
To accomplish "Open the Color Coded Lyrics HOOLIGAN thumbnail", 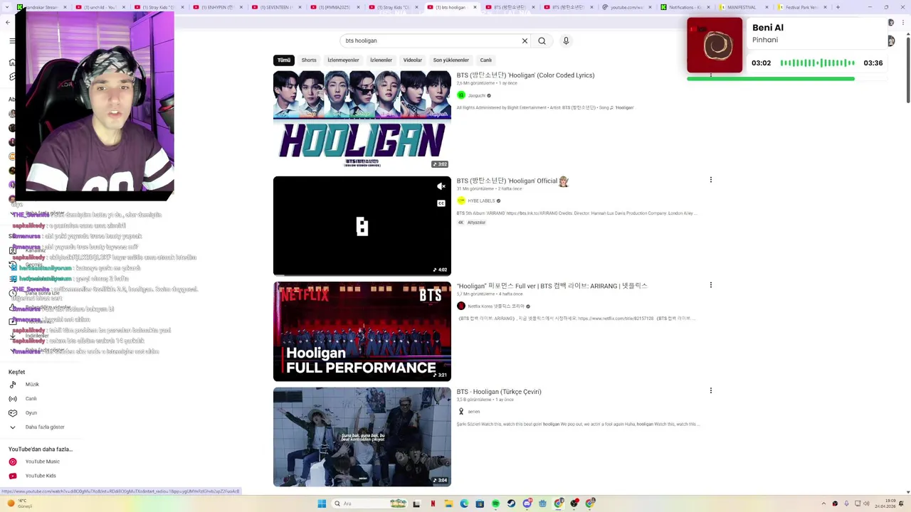I will (362, 120).
